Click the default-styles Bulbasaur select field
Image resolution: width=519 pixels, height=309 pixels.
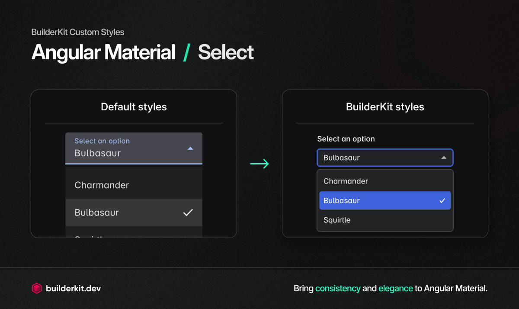pyautogui.click(x=134, y=148)
